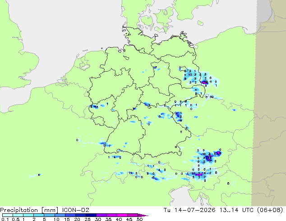The height and width of the screenshot is (221, 286).
Task: Click the legend tick label '15'
Action: tap(67, 219)
